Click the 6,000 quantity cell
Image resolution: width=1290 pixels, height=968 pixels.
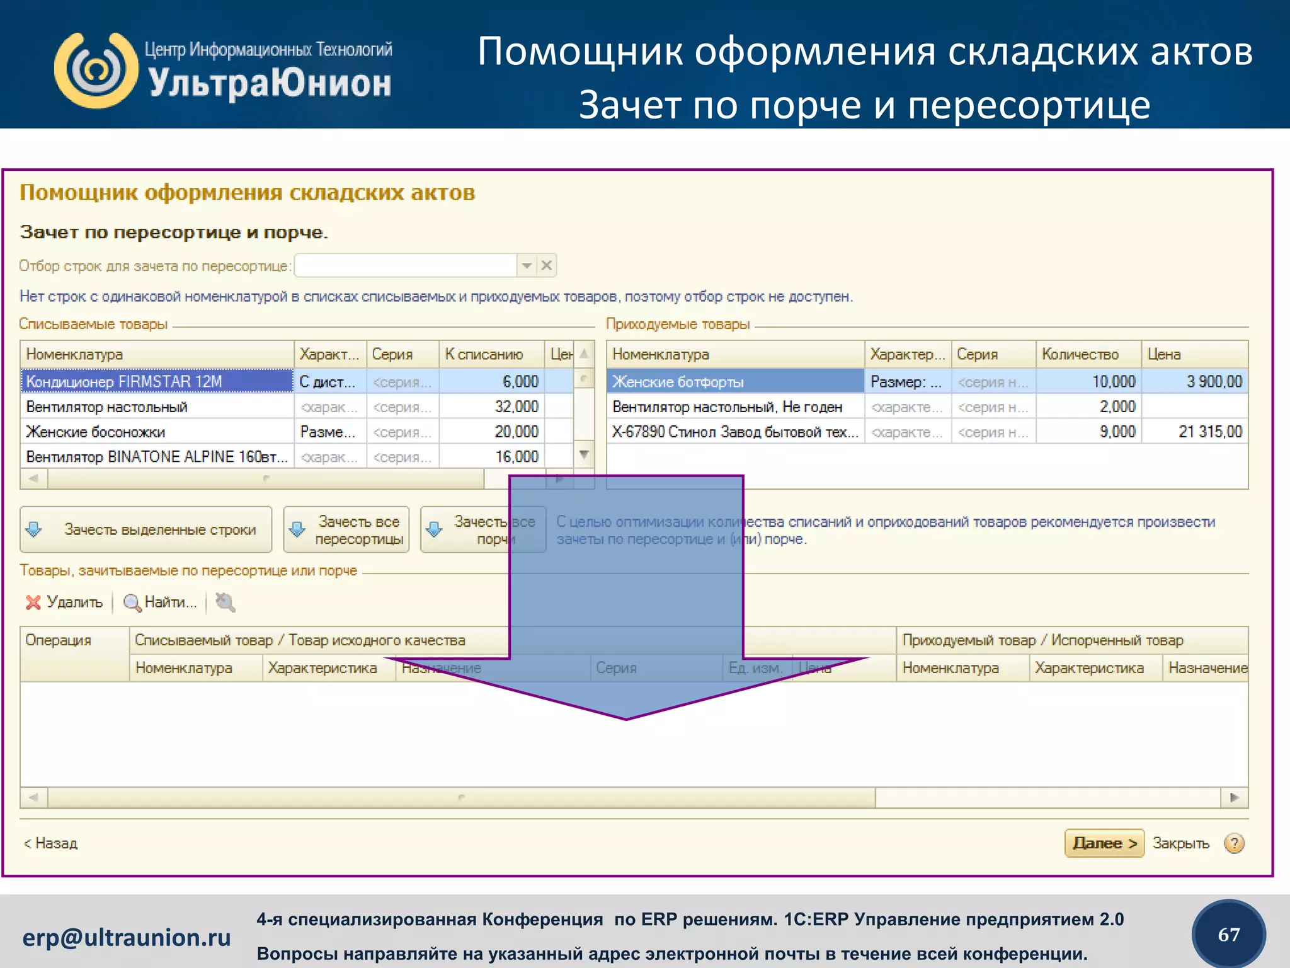tap(492, 381)
